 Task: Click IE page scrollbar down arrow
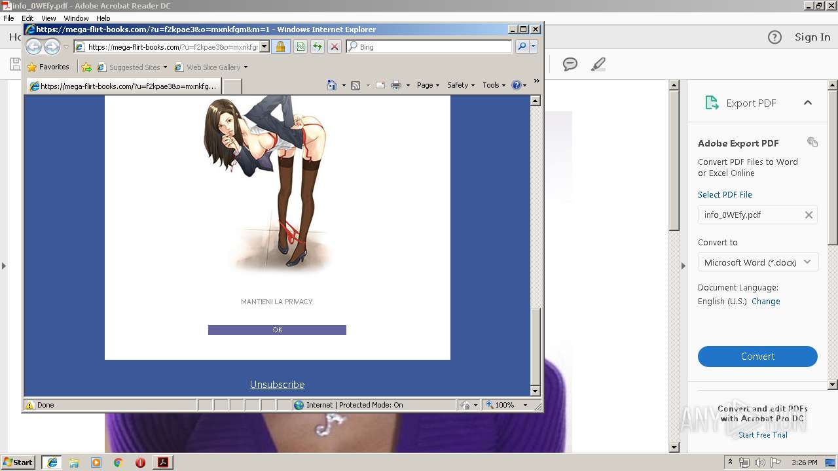coord(536,391)
